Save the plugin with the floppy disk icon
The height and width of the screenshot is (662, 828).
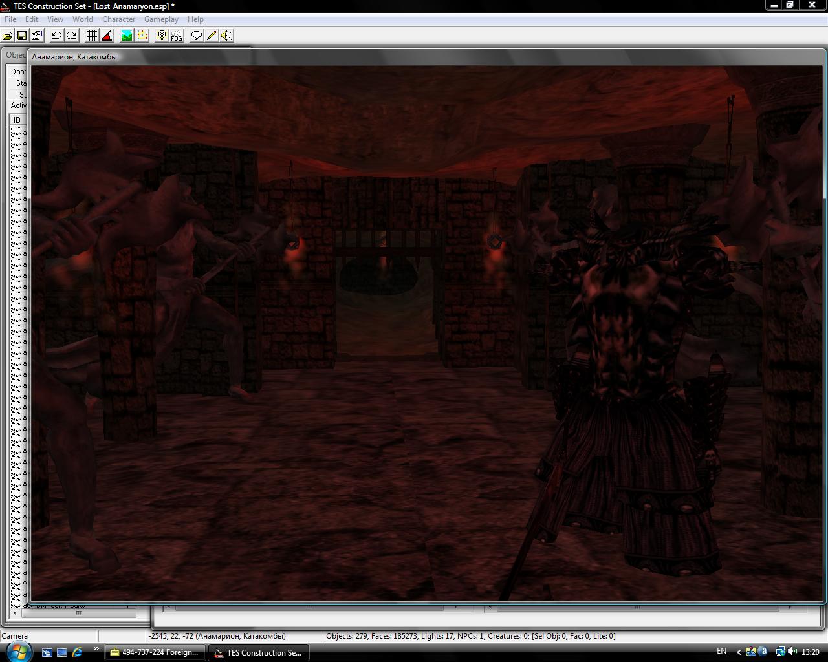[x=22, y=36]
